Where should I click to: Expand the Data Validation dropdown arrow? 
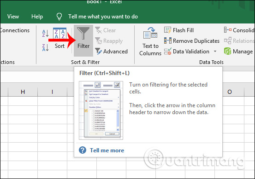tap(215, 52)
